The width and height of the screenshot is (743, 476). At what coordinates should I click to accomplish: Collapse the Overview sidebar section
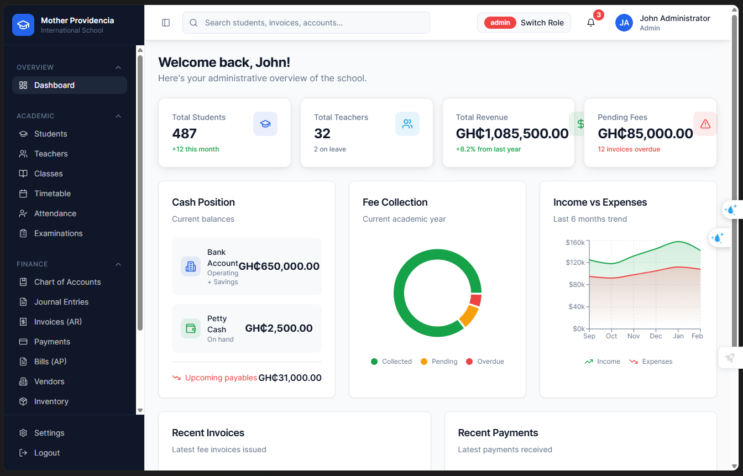coord(118,67)
